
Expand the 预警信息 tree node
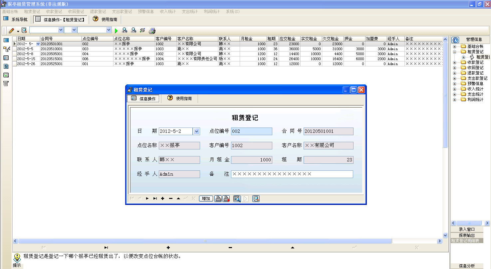455,84
